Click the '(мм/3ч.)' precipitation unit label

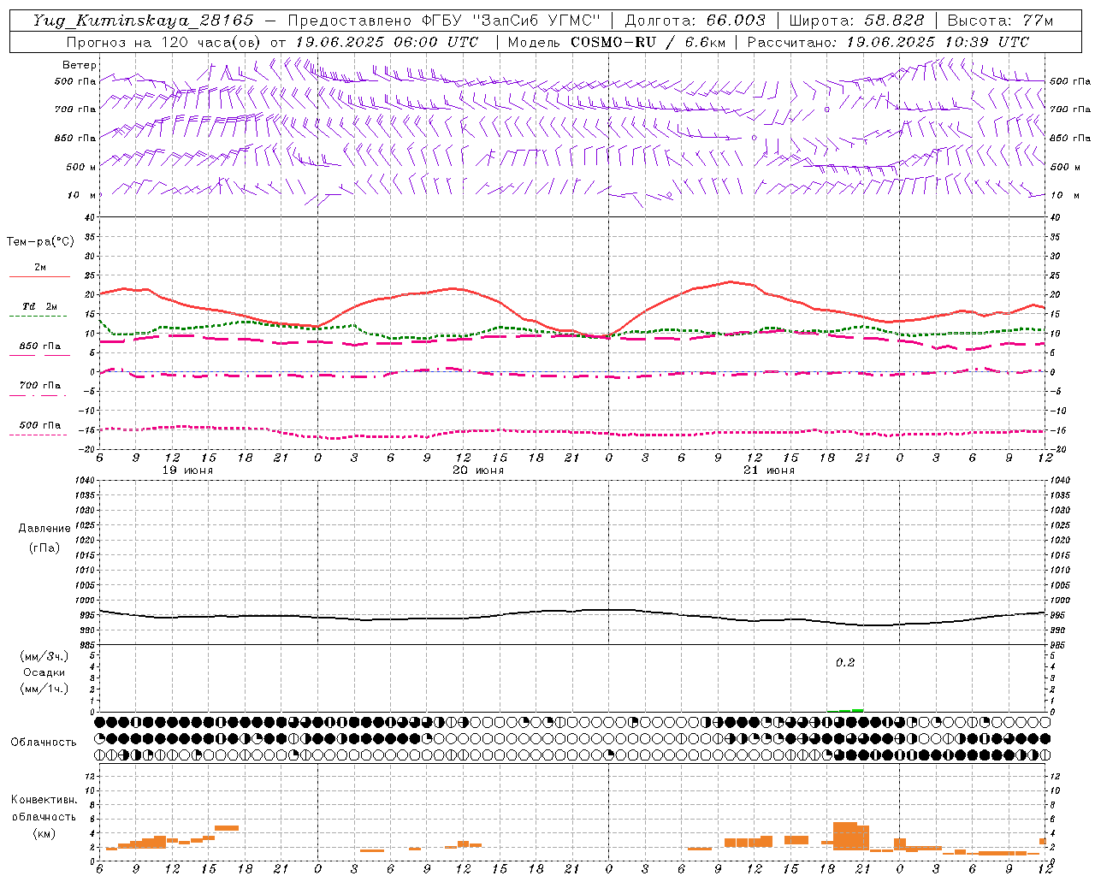click(44, 656)
